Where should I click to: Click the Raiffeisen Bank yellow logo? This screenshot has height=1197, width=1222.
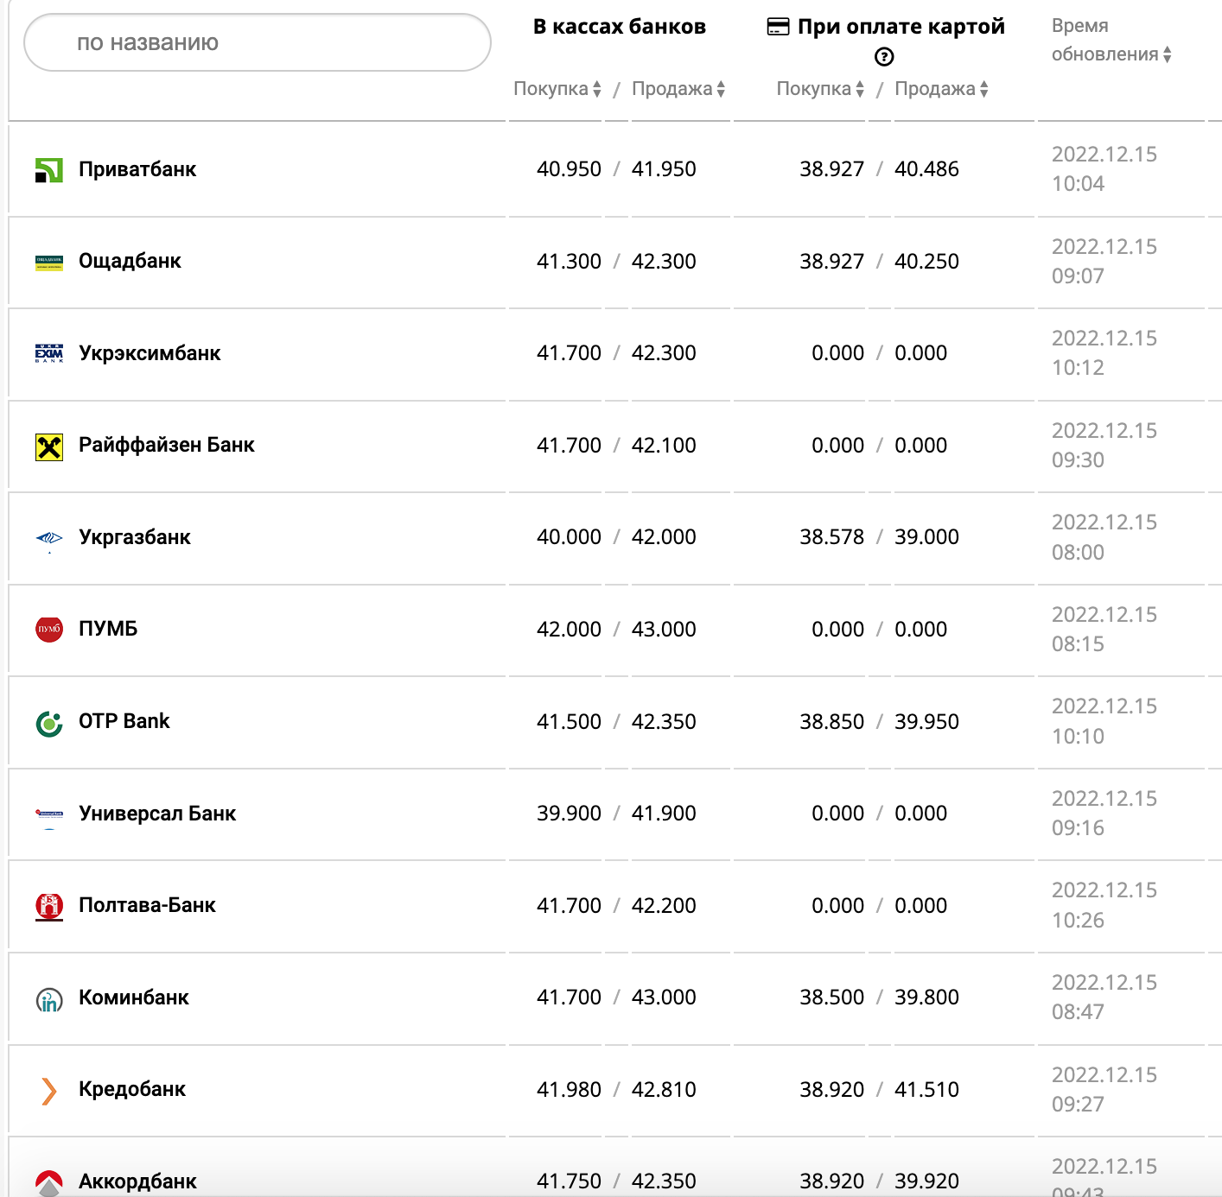[49, 446]
